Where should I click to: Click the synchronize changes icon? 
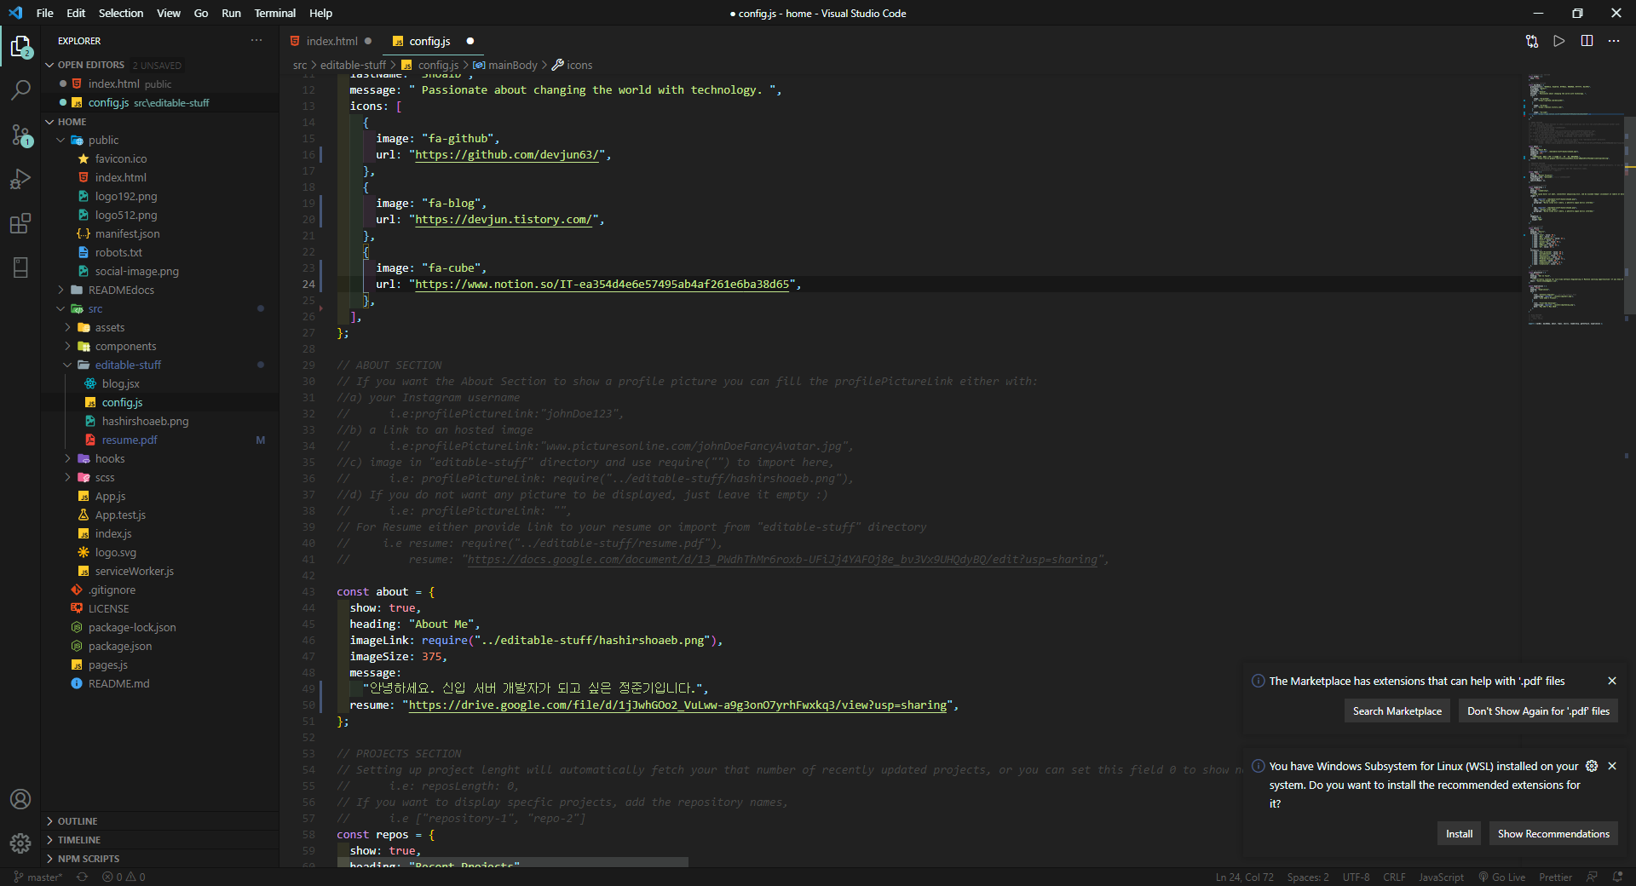pos(82,877)
